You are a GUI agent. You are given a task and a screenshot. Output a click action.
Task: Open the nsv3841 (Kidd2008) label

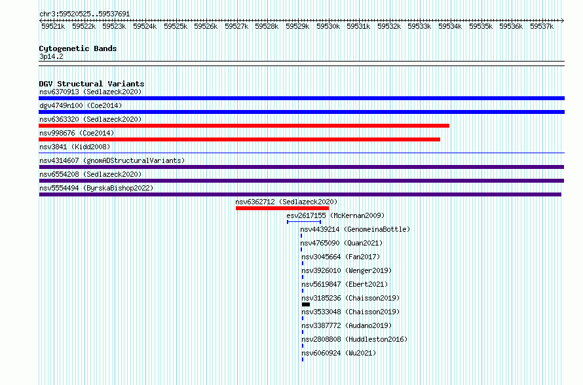coord(75,147)
